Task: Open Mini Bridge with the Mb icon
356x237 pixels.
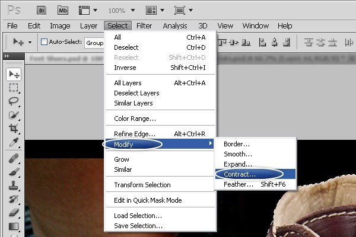Action: [62, 10]
